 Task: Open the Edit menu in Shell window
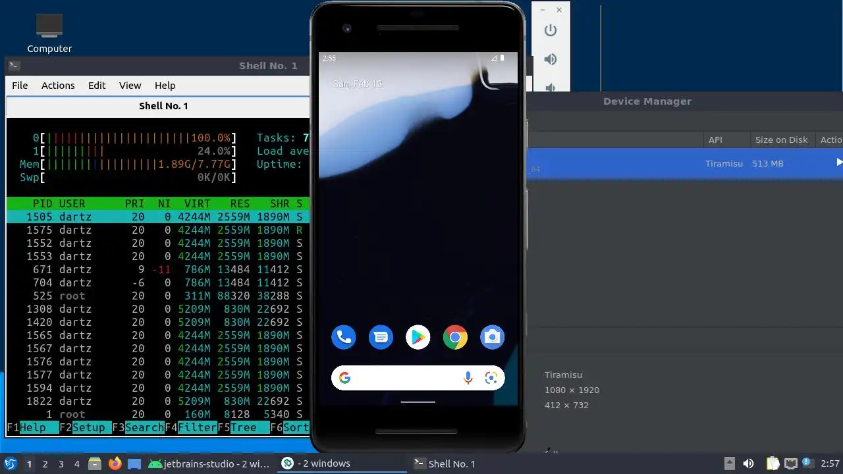pyautogui.click(x=97, y=86)
